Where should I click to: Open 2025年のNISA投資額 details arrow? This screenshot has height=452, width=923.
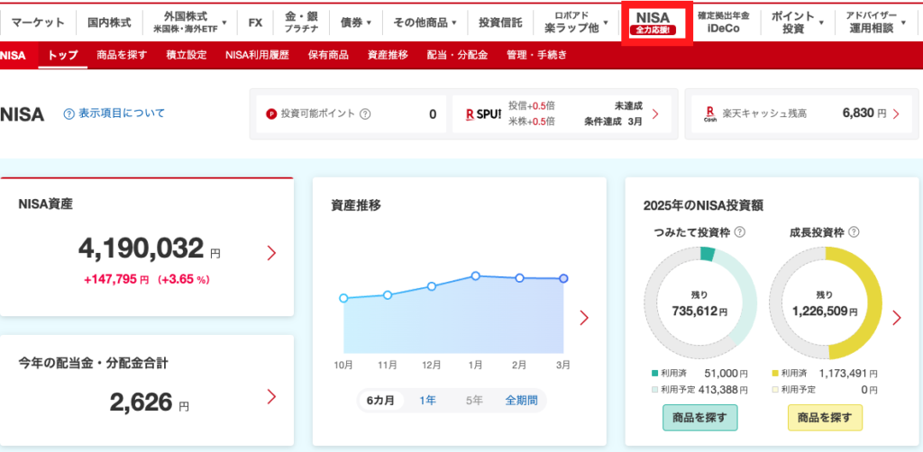[897, 318]
